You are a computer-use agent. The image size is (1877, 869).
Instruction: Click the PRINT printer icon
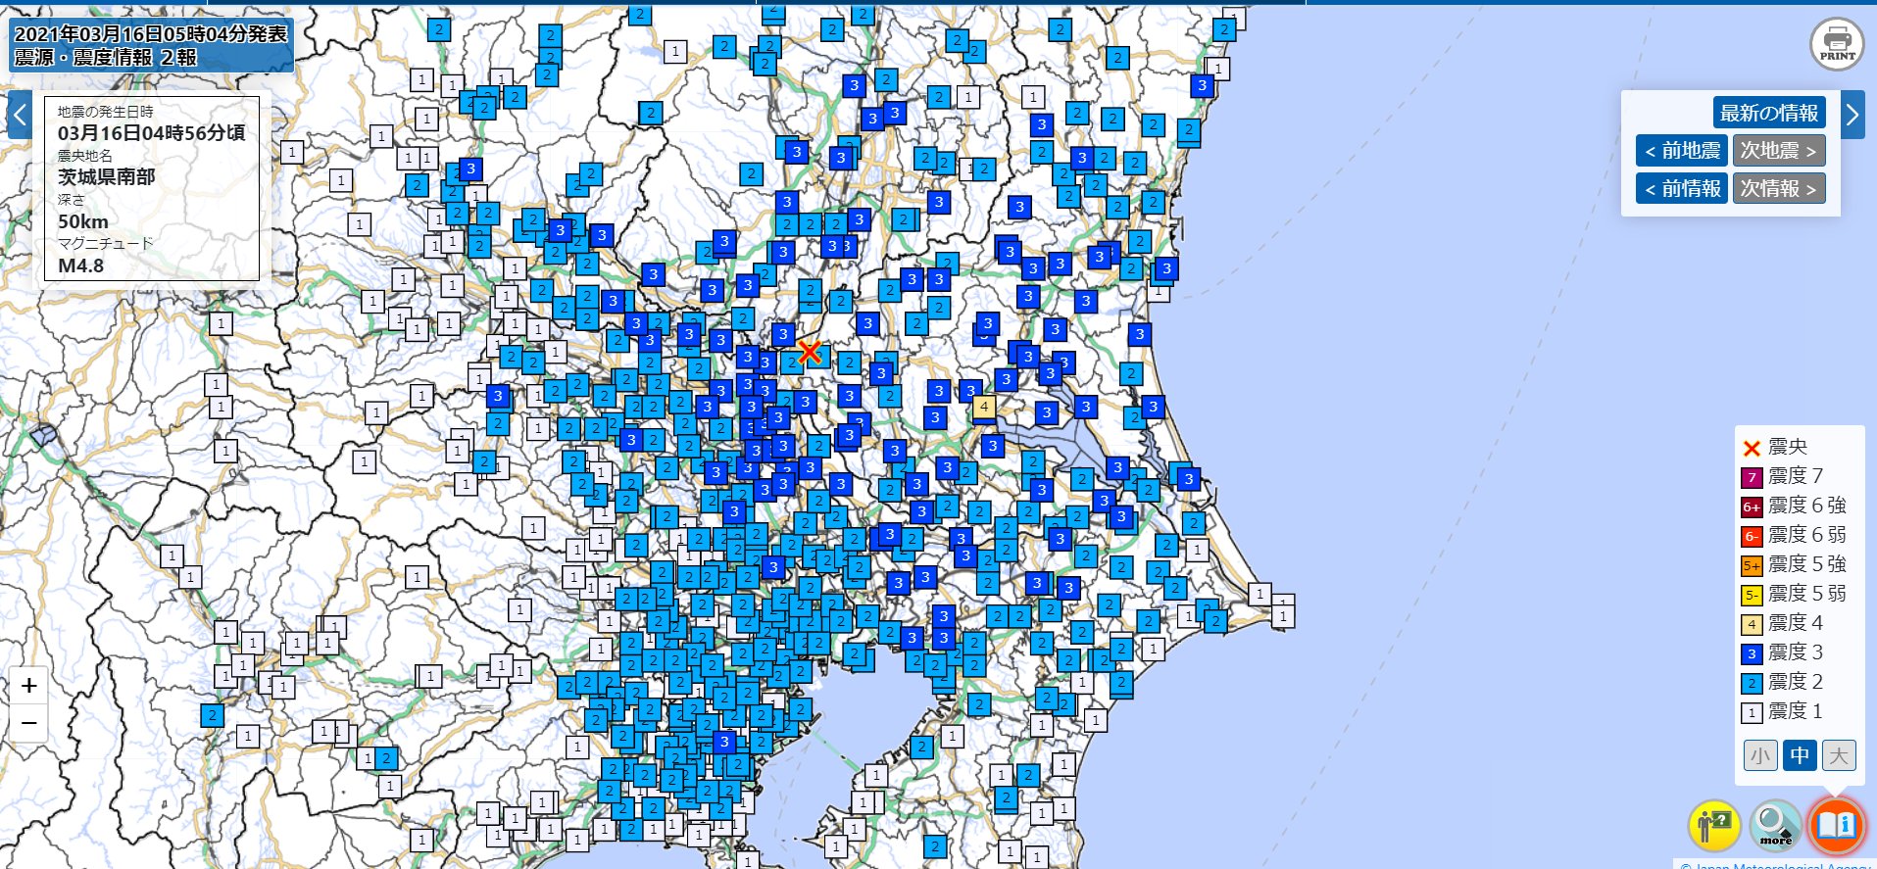[1837, 44]
